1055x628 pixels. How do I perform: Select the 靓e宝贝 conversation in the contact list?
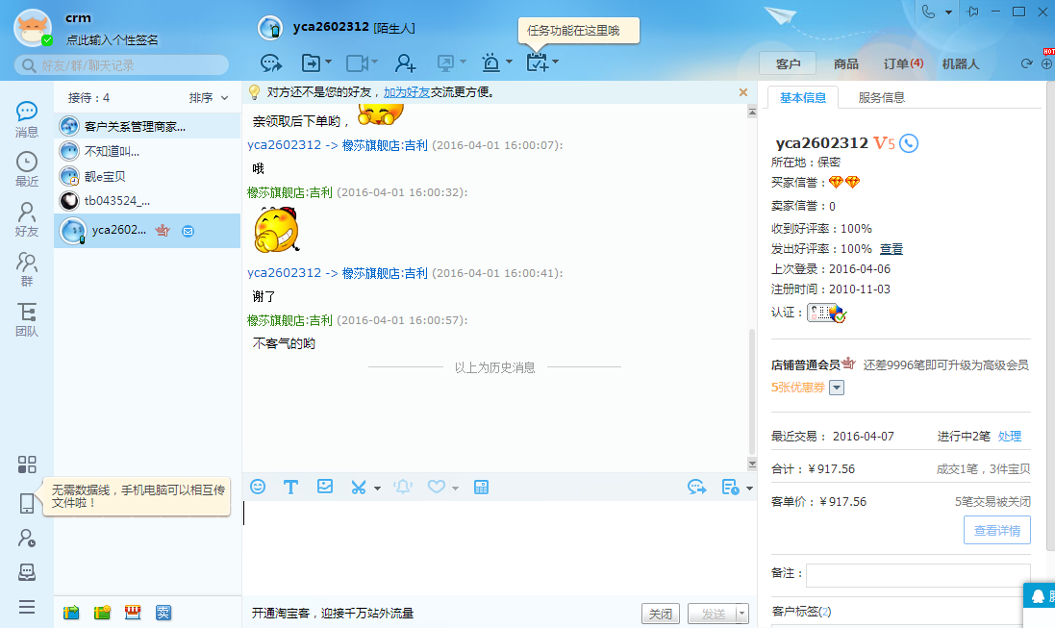(104, 176)
